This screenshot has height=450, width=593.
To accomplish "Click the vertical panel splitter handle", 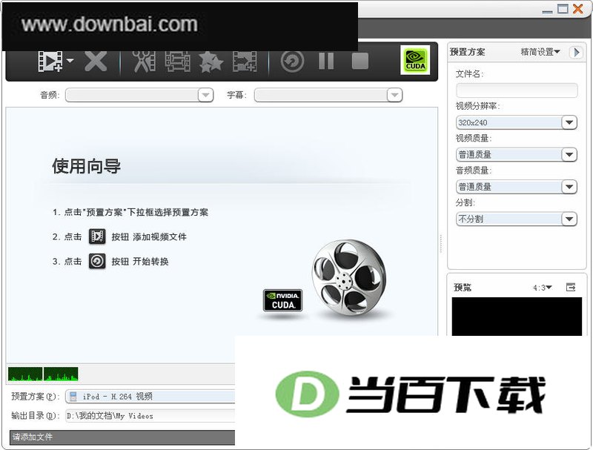I will point(441,243).
